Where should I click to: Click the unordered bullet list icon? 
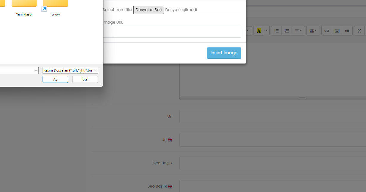276,31
